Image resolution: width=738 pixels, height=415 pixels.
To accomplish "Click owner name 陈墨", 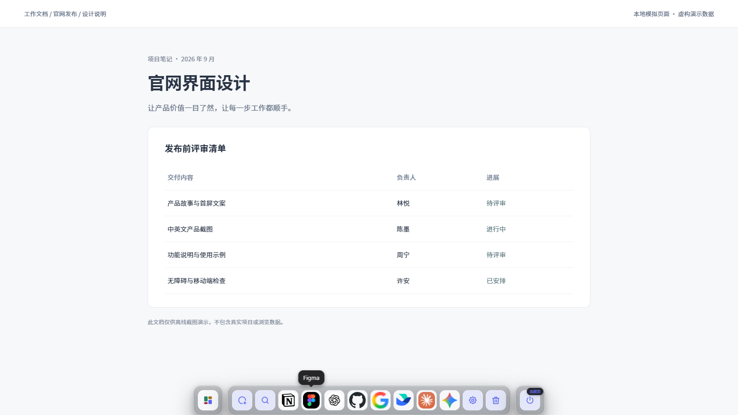I will point(403,229).
